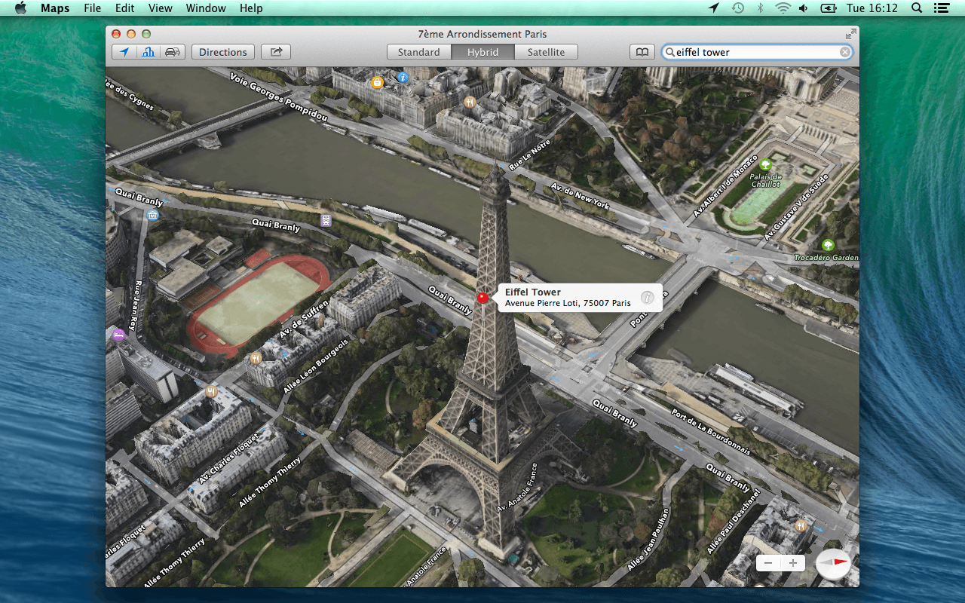Viewport: 965px width, 603px height.
Task: Open Notification Center list icon
Action: (x=940, y=8)
